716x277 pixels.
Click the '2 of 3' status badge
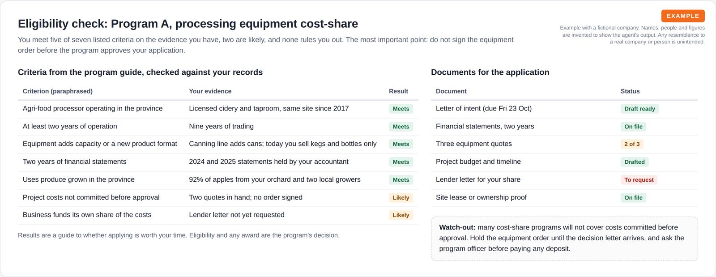[632, 144]
